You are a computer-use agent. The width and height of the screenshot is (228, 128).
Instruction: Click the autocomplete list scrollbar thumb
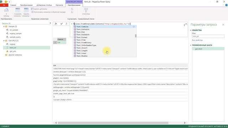136,36
